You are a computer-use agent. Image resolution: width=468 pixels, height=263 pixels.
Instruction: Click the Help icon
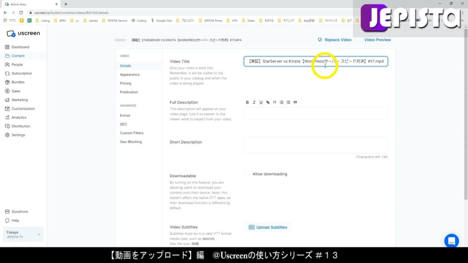[7, 221]
